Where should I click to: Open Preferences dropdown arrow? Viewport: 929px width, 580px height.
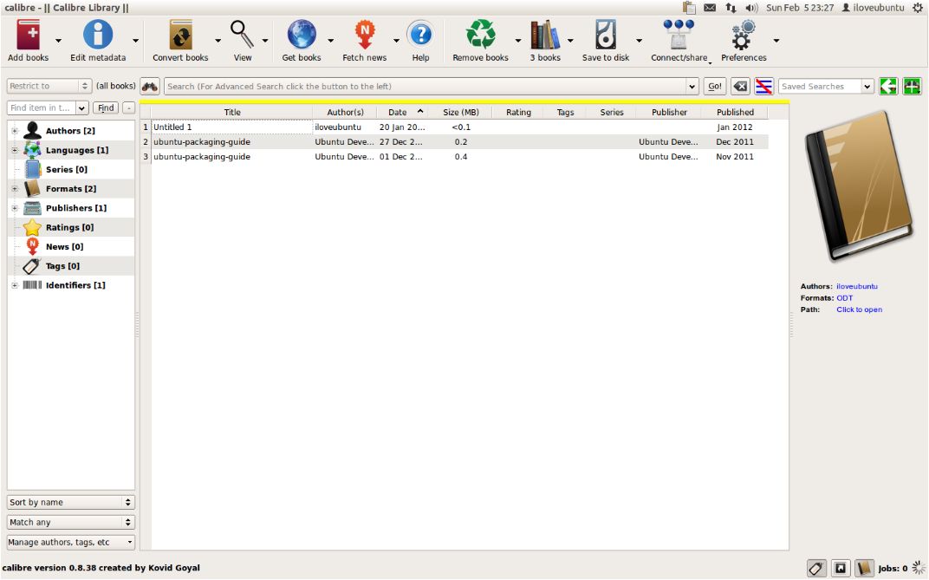click(776, 41)
